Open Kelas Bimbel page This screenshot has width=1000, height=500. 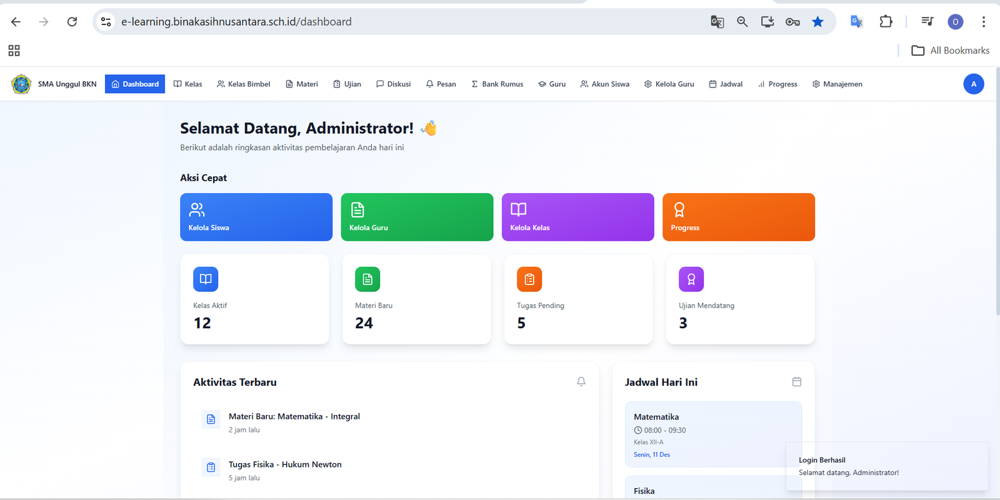click(x=244, y=84)
